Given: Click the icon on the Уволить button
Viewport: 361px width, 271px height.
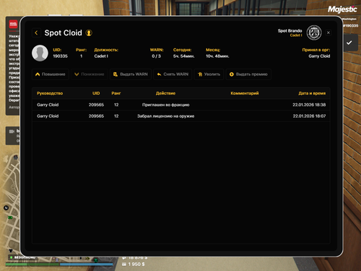Looking at the screenshot, I should click(200, 74).
